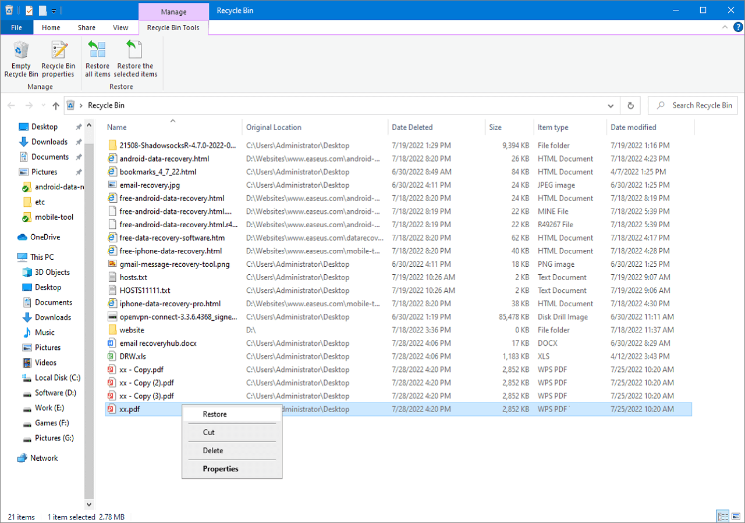This screenshot has width=745, height=523.
Task: Expand the address bar history dropdown
Action: [x=610, y=106]
